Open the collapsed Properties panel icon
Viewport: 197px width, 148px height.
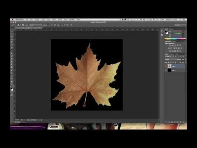click(162, 35)
